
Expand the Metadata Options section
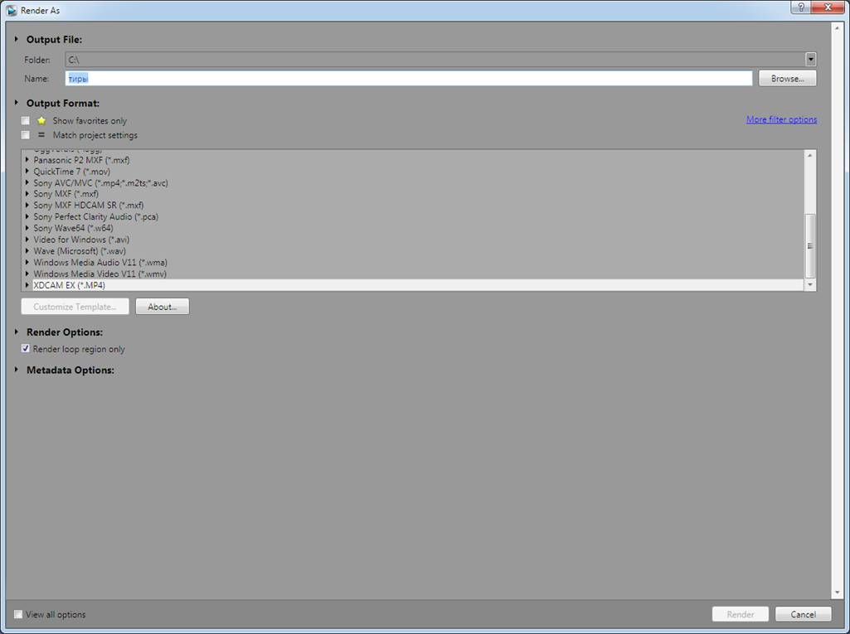click(17, 370)
